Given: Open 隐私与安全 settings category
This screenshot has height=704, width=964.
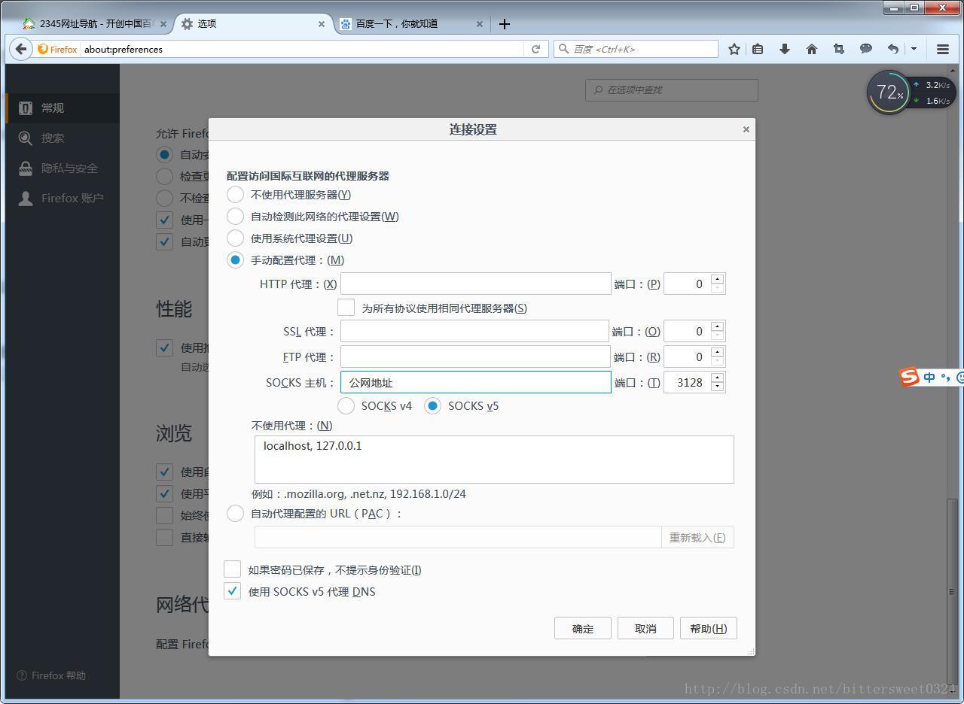Looking at the screenshot, I should pos(63,168).
